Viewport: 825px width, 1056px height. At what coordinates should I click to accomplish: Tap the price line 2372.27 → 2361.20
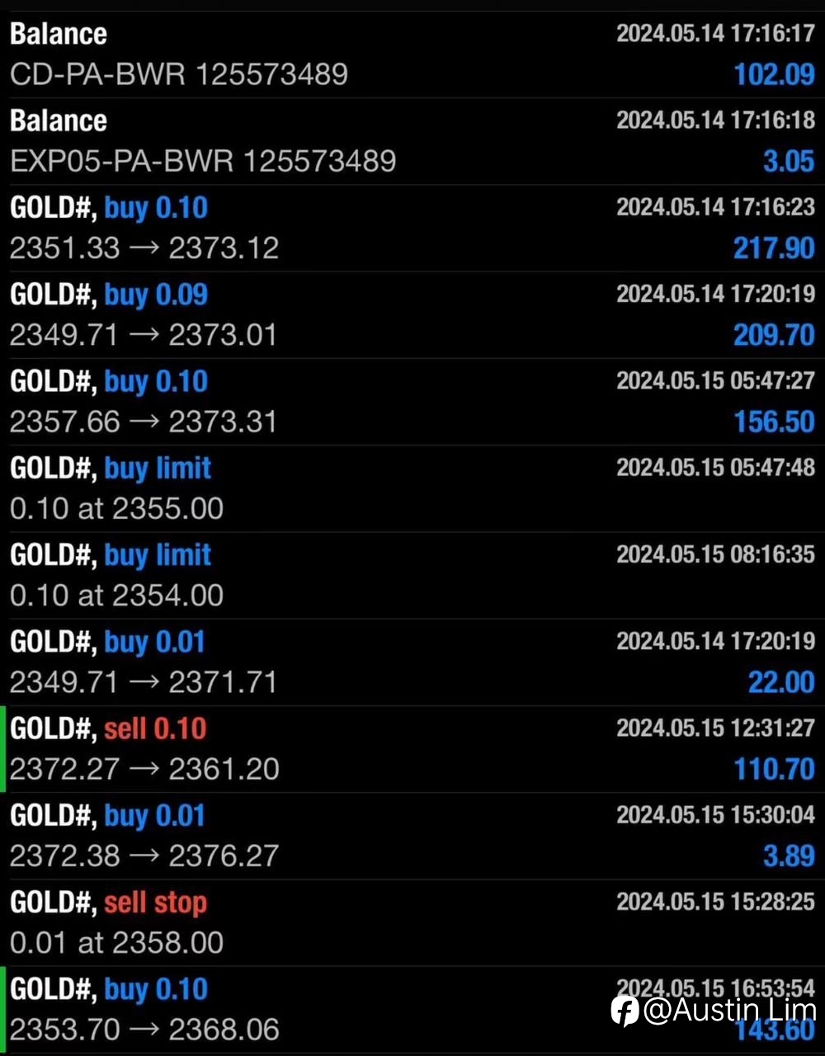(x=144, y=770)
